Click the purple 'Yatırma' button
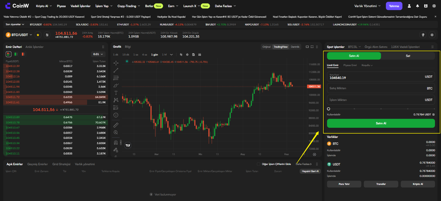441x201 pixels. pos(394,6)
